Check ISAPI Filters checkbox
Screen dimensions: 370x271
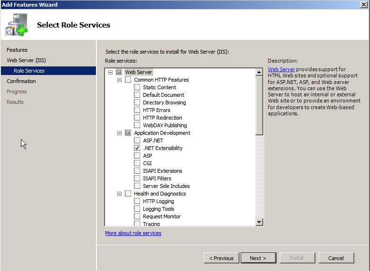(137, 178)
